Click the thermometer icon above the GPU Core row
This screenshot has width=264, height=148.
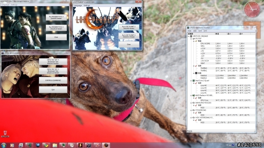click(x=196, y=98)
